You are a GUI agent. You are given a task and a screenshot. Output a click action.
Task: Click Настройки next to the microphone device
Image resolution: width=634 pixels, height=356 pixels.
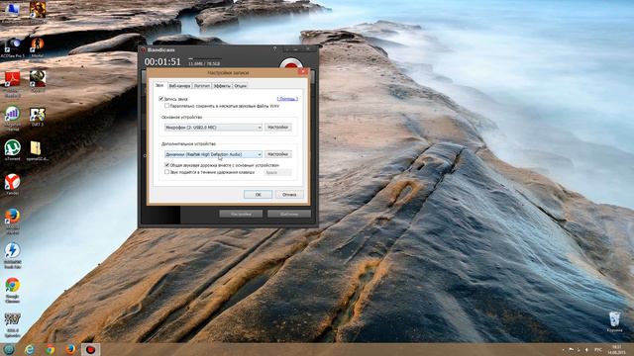coord(278,128)
